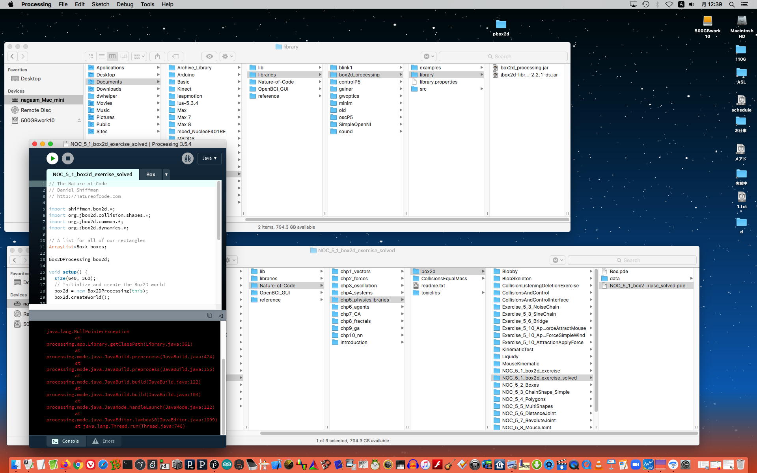Click the Finder share icon
Image resolution: width=757 pixels, height=473 pixels.
coord(157,56)
